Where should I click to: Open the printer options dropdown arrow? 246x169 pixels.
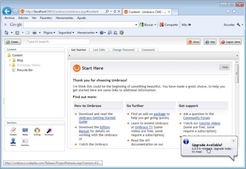(40, 33)
